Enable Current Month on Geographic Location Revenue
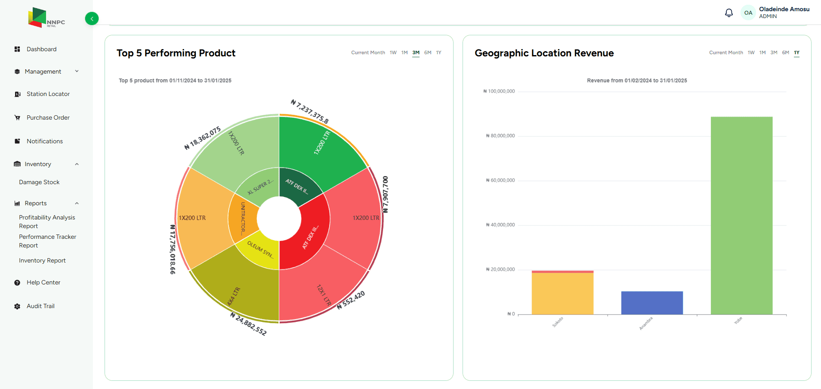 [726, 52]
